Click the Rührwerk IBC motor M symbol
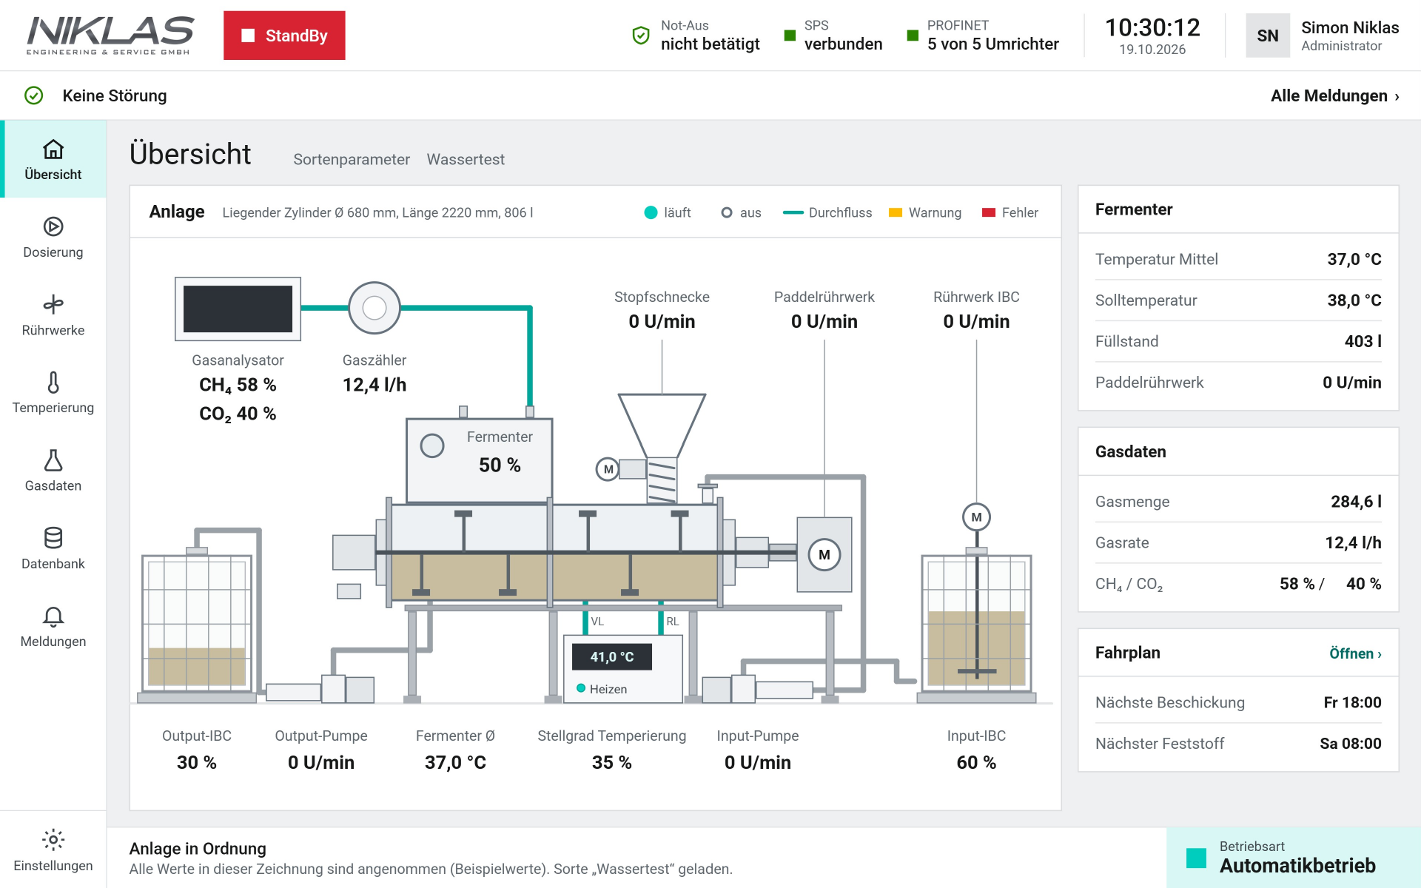The image size is (1421, 888). [976, 517]
